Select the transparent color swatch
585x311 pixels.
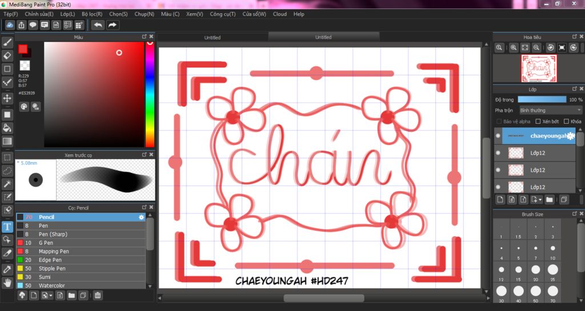click(x=25, y=66)
